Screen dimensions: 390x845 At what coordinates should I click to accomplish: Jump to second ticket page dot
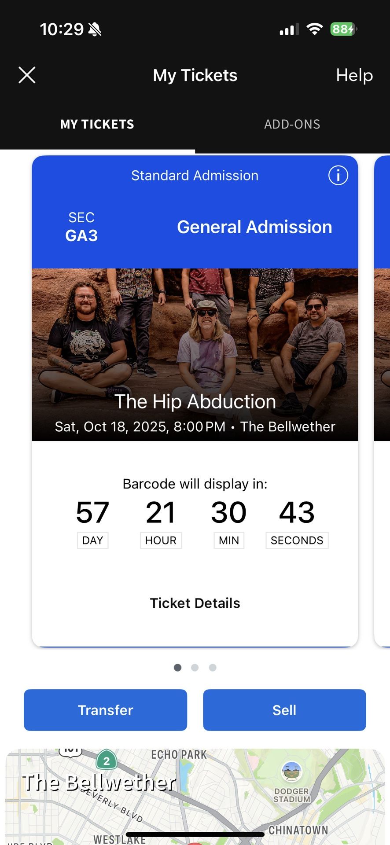click(195, 668)
